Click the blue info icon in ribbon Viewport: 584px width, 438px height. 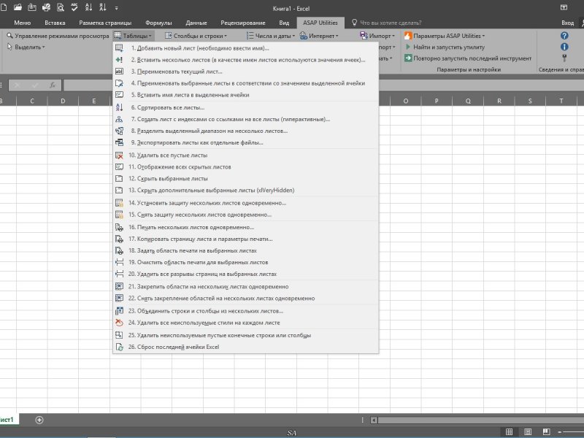pyautogui.click(x=564, y=47)
